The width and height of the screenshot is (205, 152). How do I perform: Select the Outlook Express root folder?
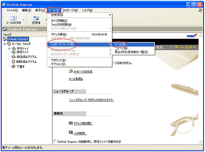(18, 39)
